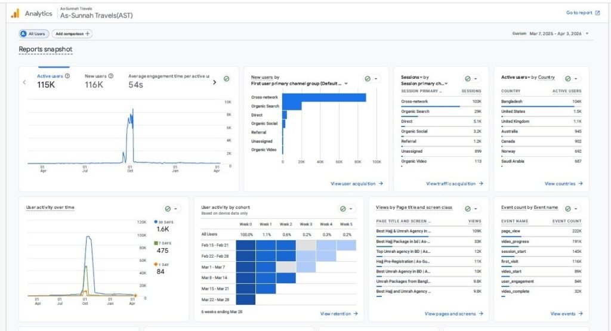Click the status check icon on the Active users card
Screen dimensions: 611x331
pyautogui.click(x=227, y=79)
